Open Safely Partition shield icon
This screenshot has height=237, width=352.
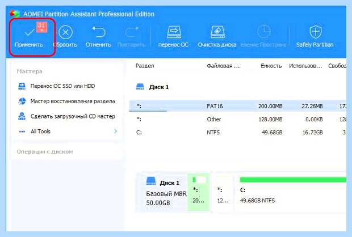pyautogui.click(x=316, y=32)
